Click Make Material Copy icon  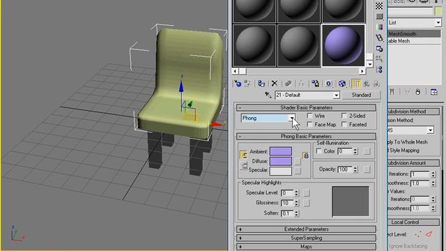[288, 84]
